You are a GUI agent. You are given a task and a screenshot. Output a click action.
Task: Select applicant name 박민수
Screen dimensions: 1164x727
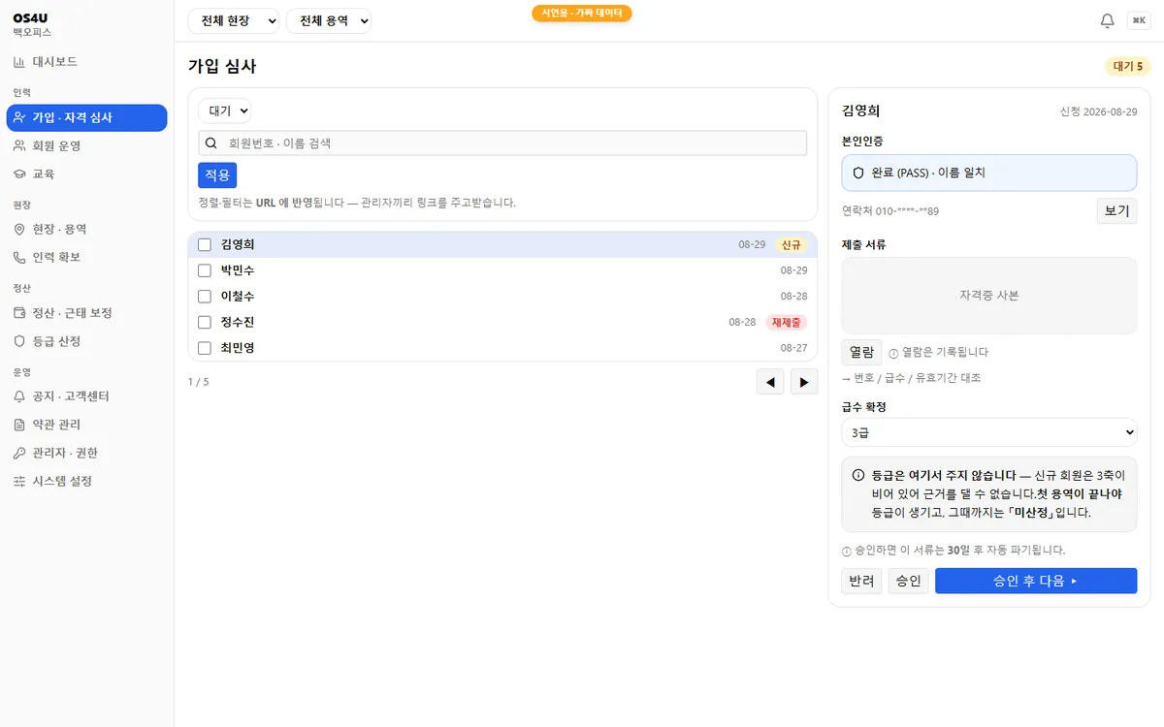[238, 270]
